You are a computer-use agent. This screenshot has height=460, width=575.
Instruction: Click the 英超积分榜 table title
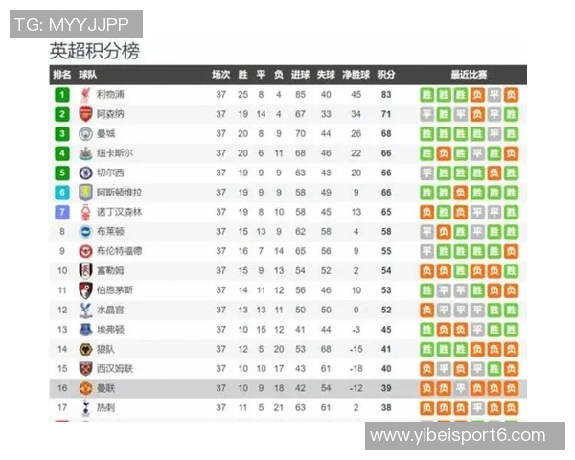click(x=94, y=51)
